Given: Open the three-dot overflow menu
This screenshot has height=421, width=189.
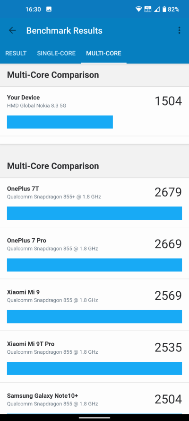Looking at the screenshot, I should coord(179,30).
